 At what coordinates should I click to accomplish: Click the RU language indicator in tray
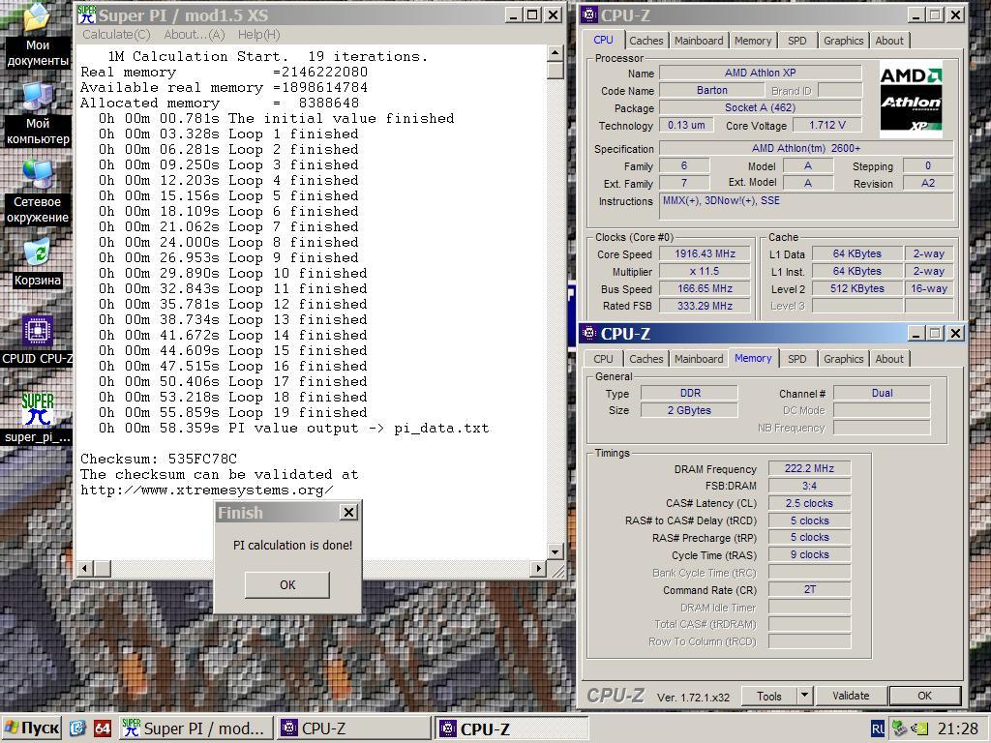[879, 728]
